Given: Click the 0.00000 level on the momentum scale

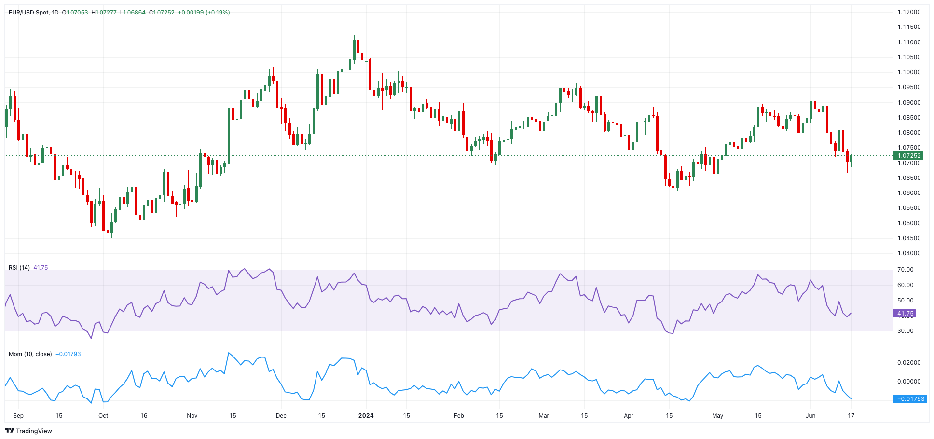Looking at the screenshot, I should pos(909,382).
